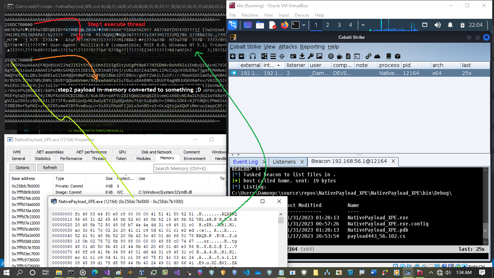Click the cube About icon in toolbar

pyautogui.click(x=397, y=56)
